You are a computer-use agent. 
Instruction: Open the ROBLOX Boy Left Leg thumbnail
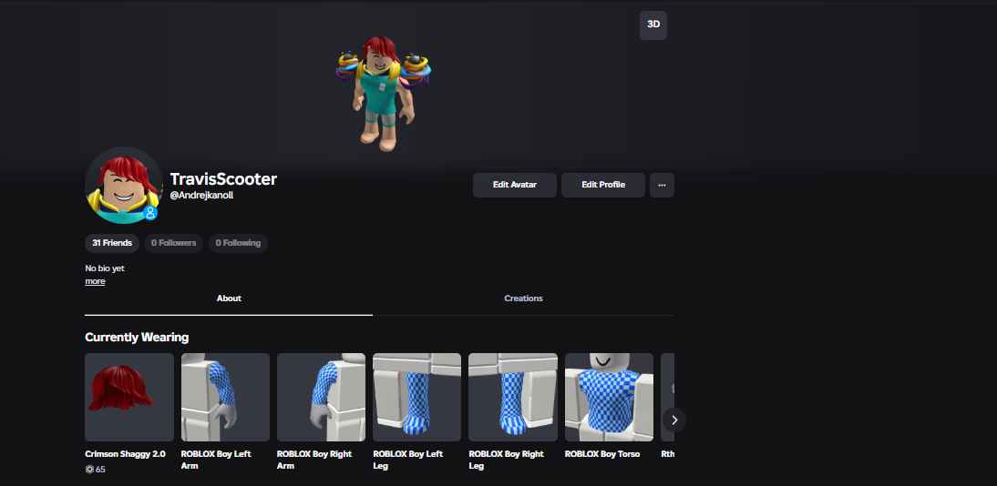click(417, 397)
